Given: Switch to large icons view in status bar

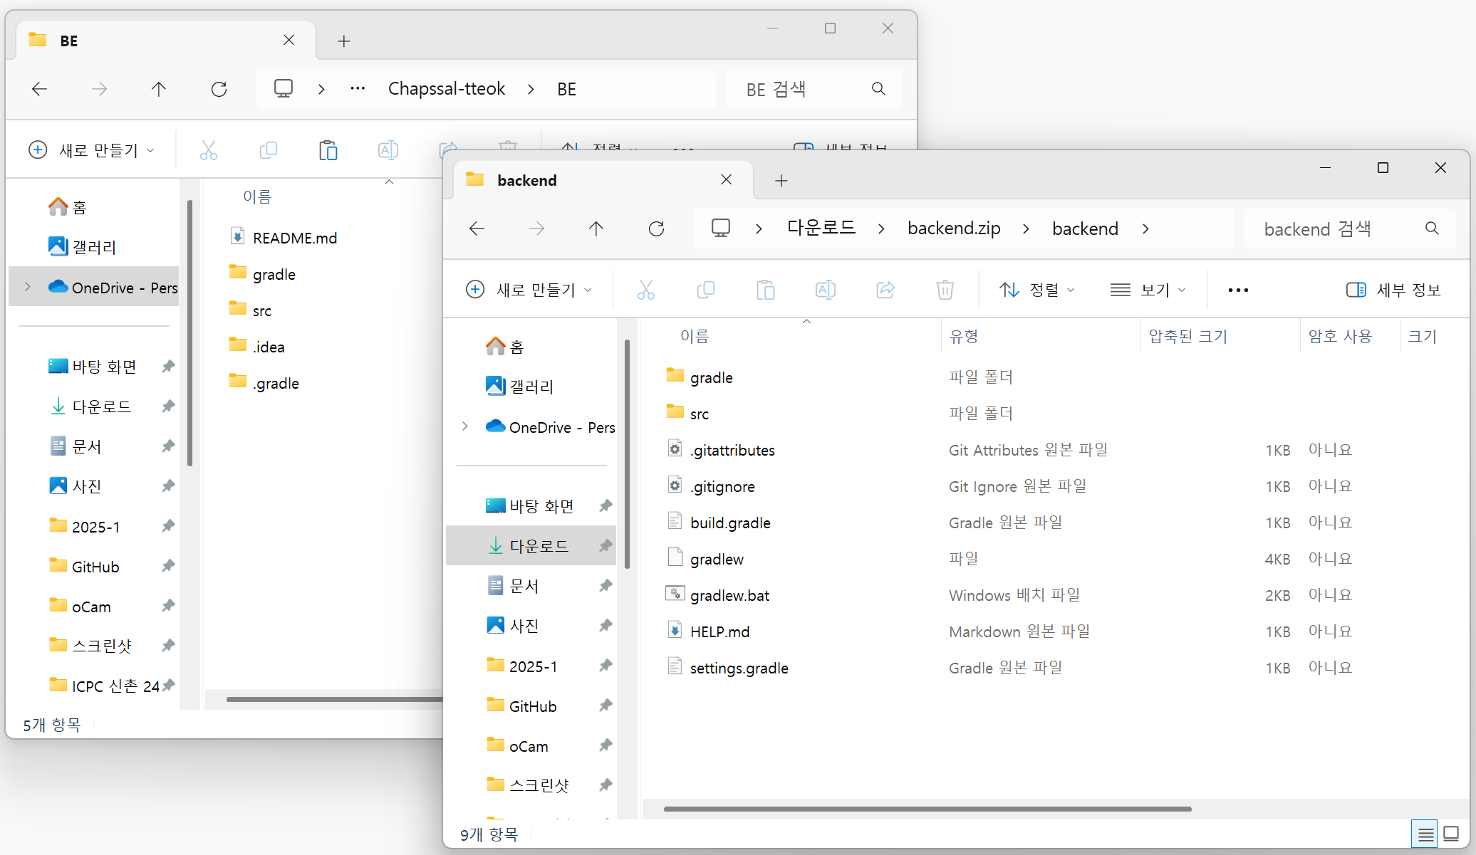Looking at the screenshot, I should tap(1451, 834).
